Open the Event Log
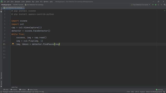Screen dimensions: 166x93 (x=159, y=90)
